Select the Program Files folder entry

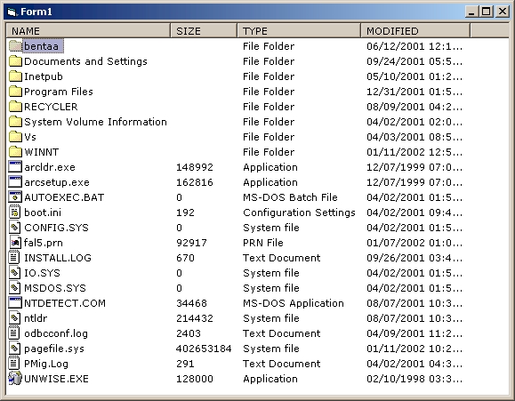tap(59, 92)
